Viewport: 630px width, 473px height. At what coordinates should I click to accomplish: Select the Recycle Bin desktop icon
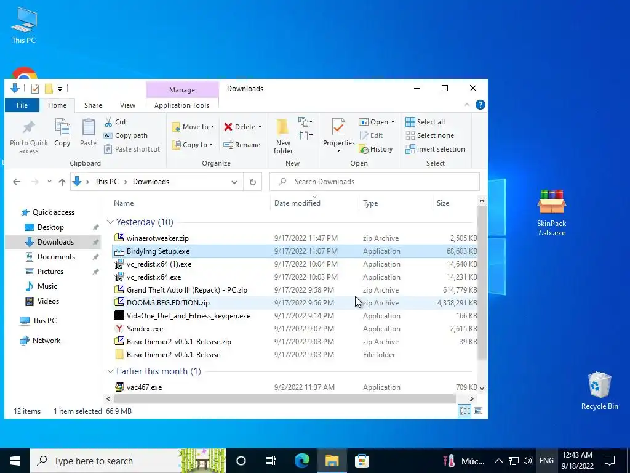tap(599, 391)
